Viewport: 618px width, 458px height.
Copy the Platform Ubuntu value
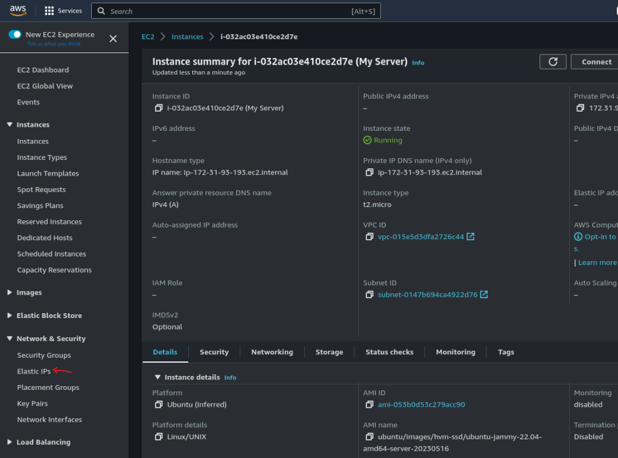pyautogui.click(x=159, y=404)
